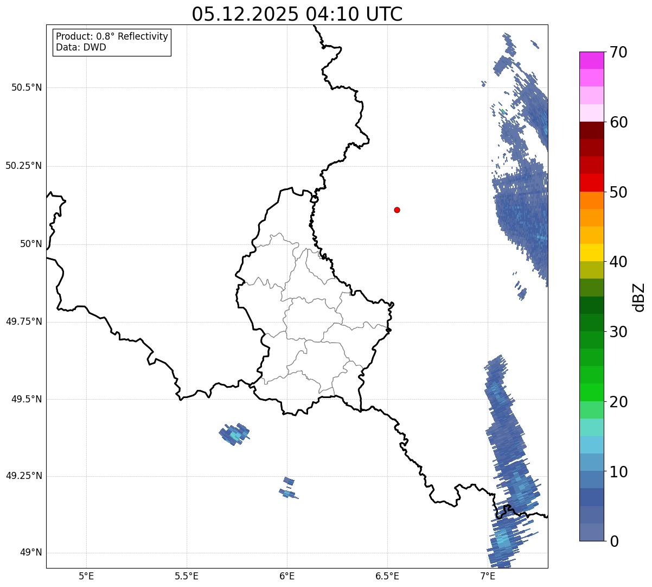Viewport: 652px width, 587px height.
Task: Click the 50.25°N latitude label
Action: [x=23, y=166]
